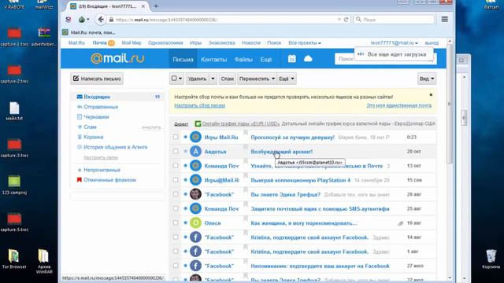Screen dimensions: 504x283
Task: Click the Настроить сбор писем link
Action: tap(199, 105)
